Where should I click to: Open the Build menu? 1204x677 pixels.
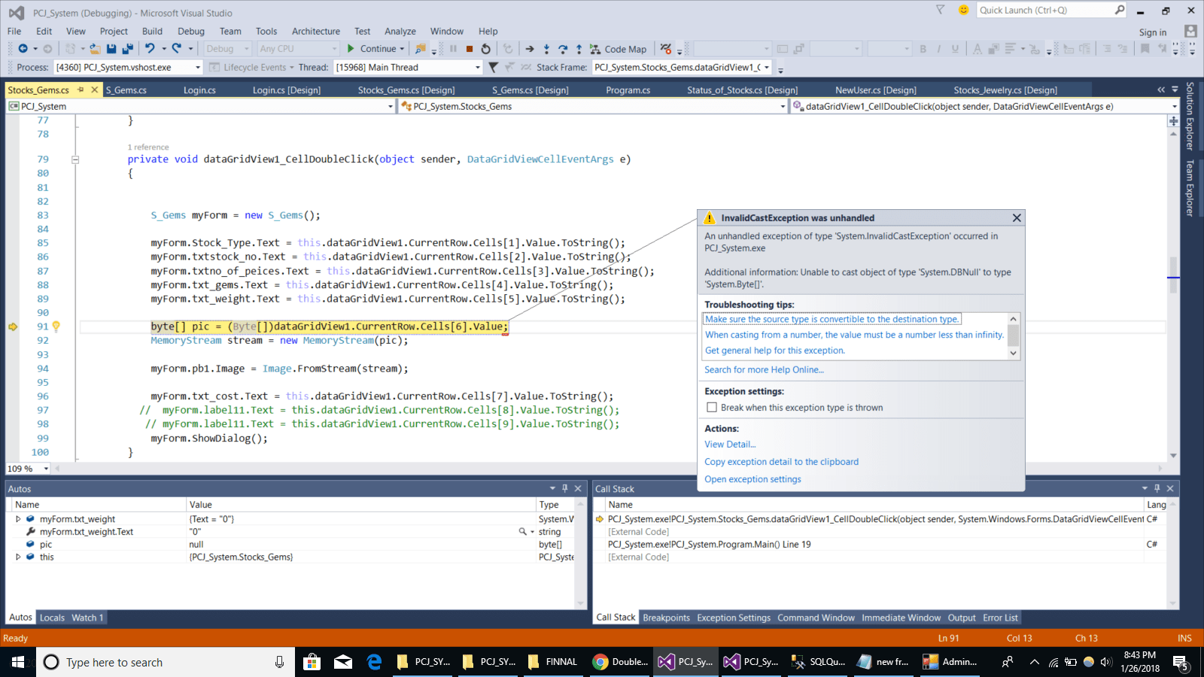[x=152, y=31]
